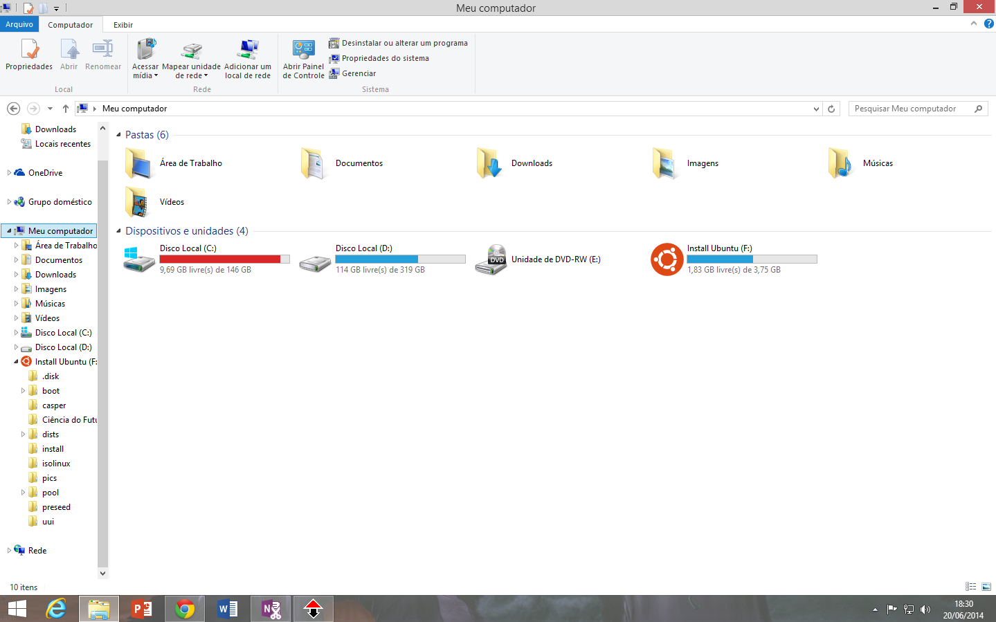This screenshot has height=622, width=996.
Task: Click Desinstalar ou alterar um programa
Action: coord(404,43)
